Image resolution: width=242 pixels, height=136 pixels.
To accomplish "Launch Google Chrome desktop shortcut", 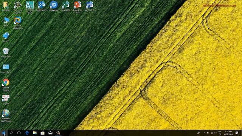I will pyautogui.click(x=6, y=85).
